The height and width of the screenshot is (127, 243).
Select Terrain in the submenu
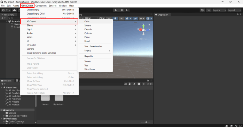95,62
